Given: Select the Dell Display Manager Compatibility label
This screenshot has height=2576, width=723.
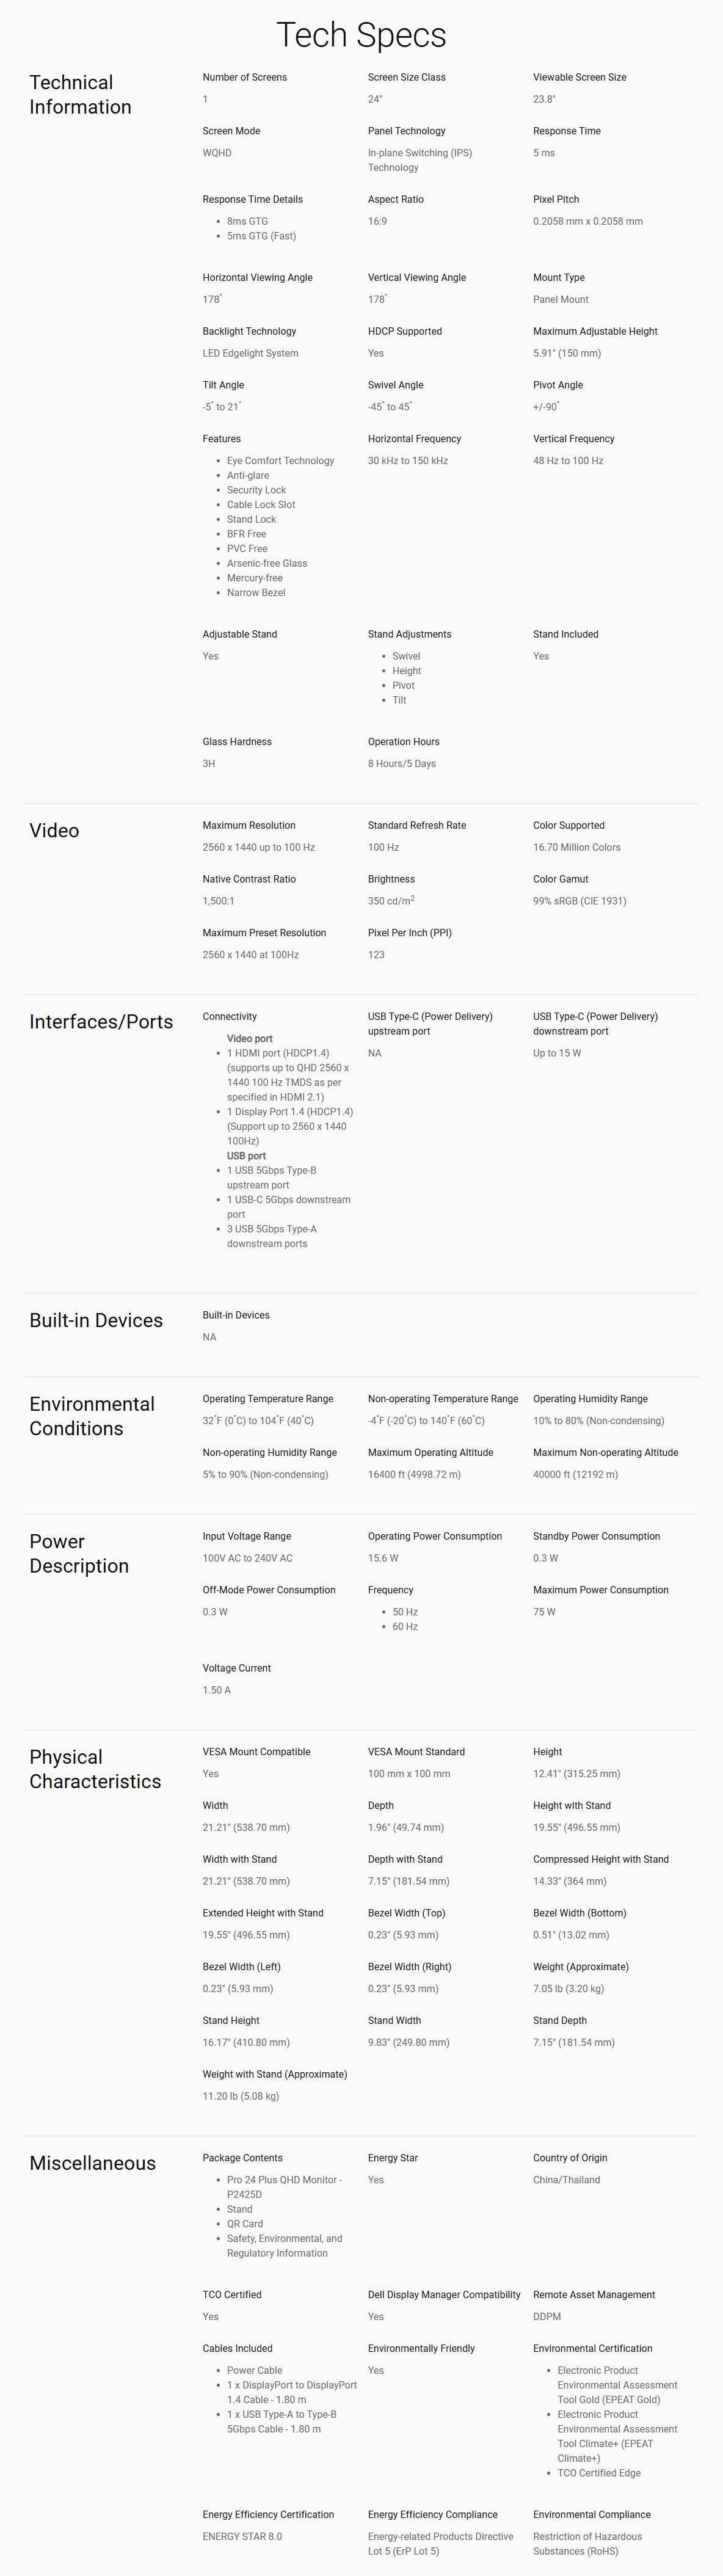Looking at the screenshot, I should (x=444, y=2295).
